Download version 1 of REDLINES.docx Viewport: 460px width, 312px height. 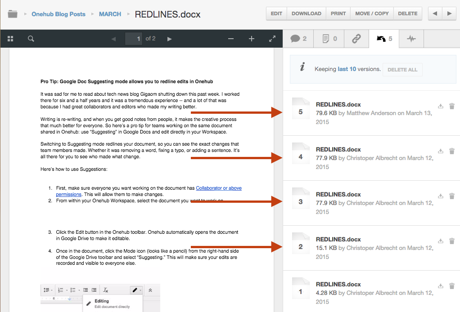pos(440,286)
